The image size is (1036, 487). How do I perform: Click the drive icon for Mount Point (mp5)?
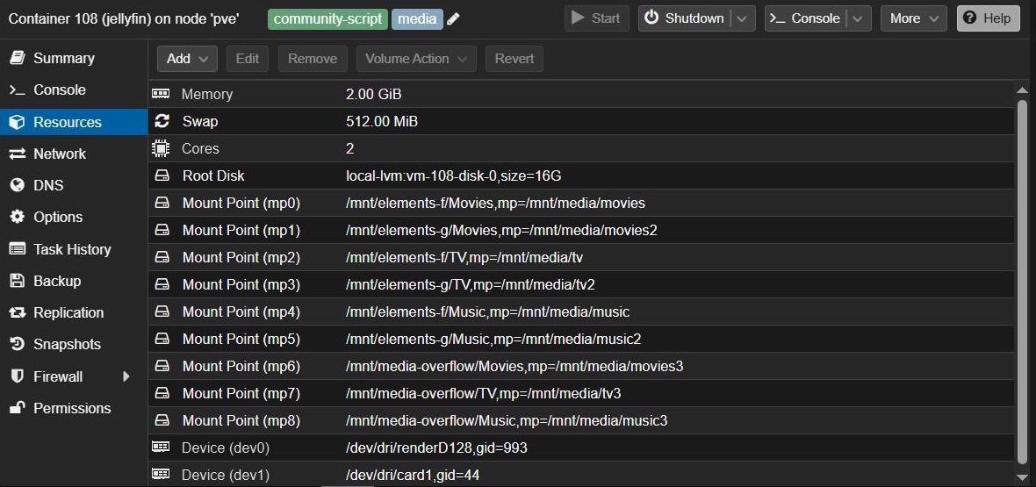point(162,339)
